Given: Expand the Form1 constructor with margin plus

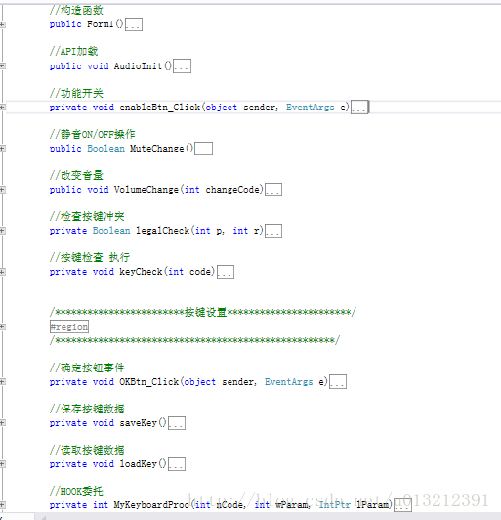Looking at the screenshot, I should (2, 24).
